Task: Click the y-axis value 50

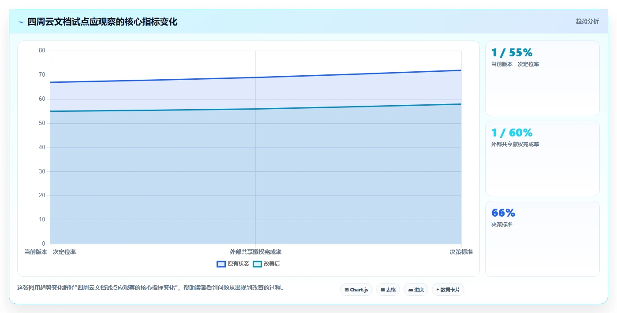Action: (x=42, y=123)
